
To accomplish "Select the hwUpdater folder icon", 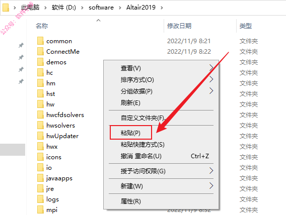I will click(x=40, y=136).
